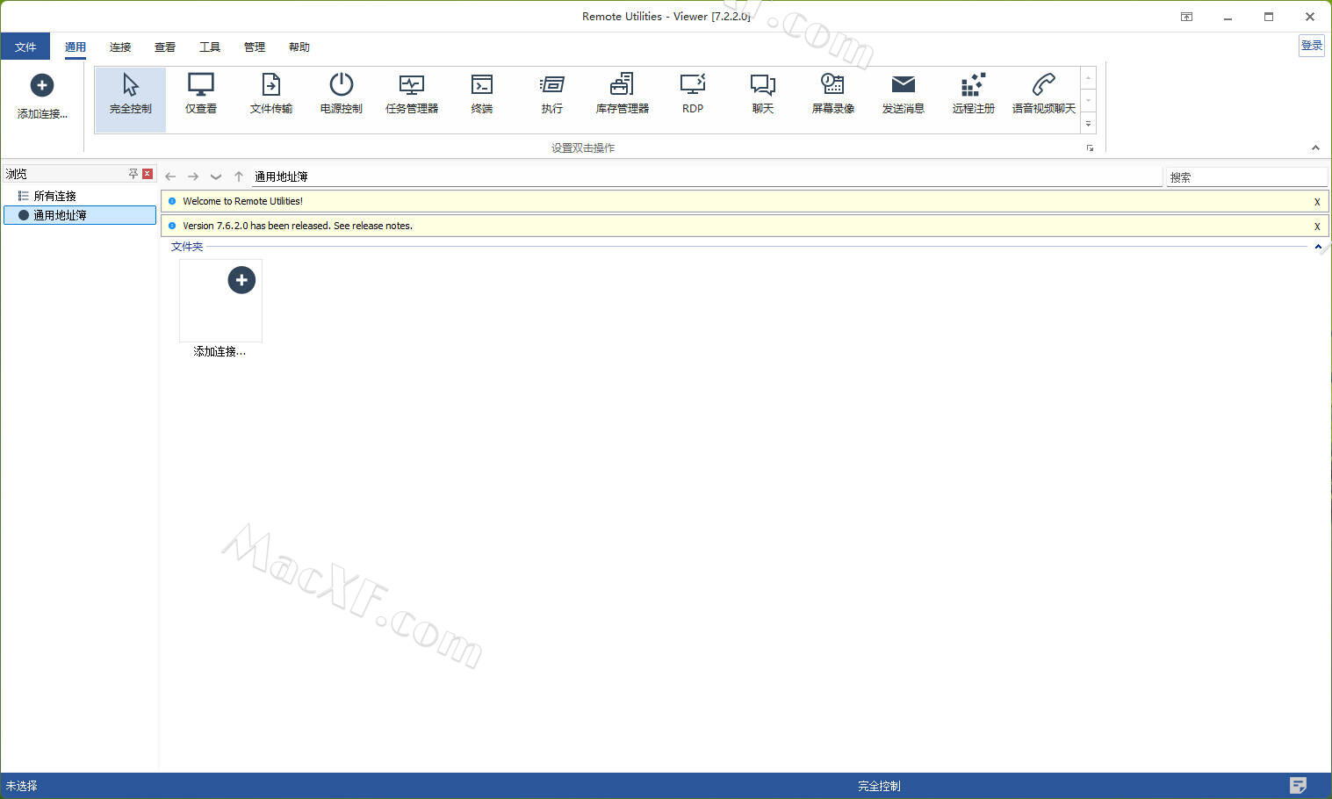Select Voice and Video Chat (语音视频聊天)
The height and width of the screenshot is (799, 1332).
pyautogui.click(x=1044, y=95)
